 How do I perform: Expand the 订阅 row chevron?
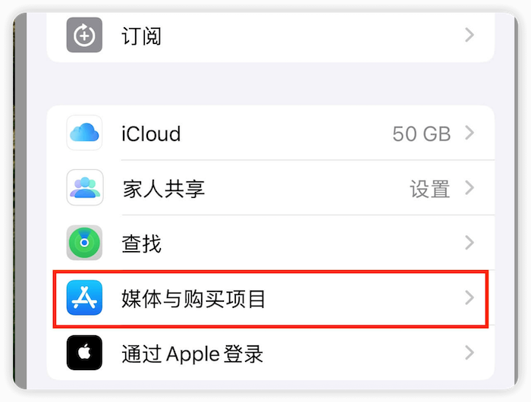click(x=470, y=35)
